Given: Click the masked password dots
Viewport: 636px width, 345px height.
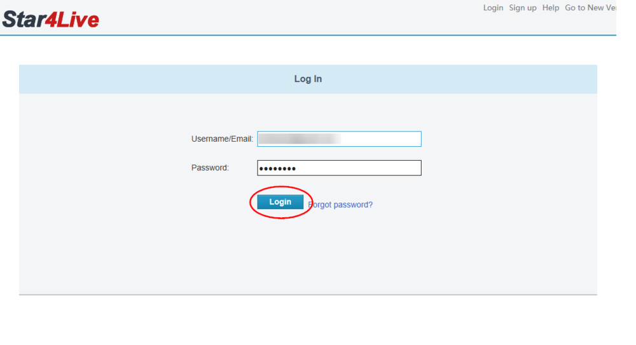Looking at the screenshot, I should pyautogui.click(x=277, y=168).
